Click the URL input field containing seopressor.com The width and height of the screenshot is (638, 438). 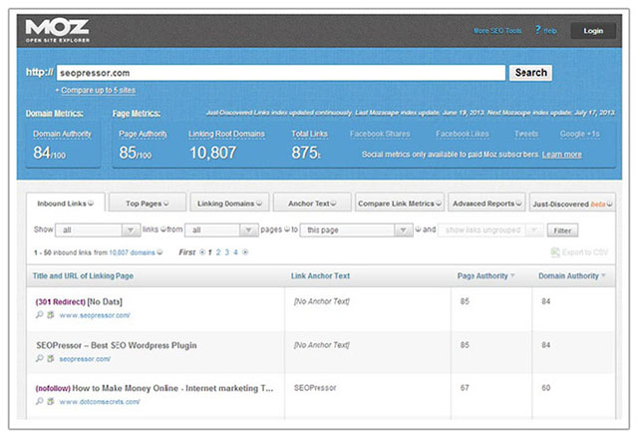point(281,73)
